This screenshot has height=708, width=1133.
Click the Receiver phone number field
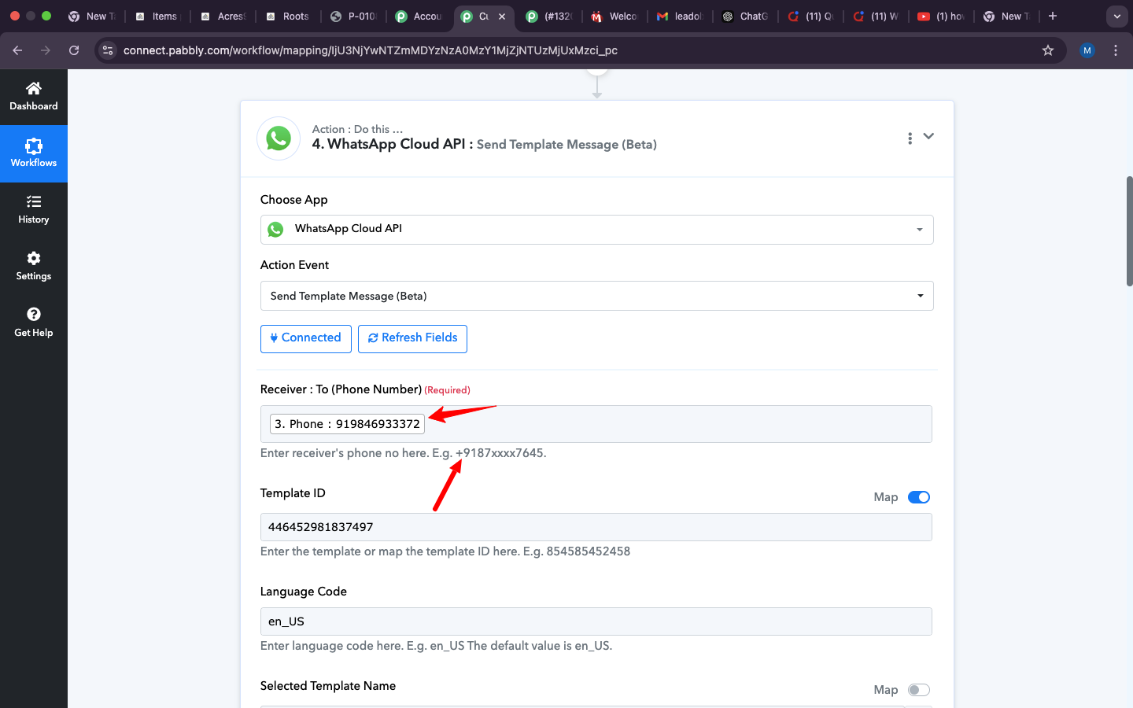pyautogui.click(x=596, y=424)
